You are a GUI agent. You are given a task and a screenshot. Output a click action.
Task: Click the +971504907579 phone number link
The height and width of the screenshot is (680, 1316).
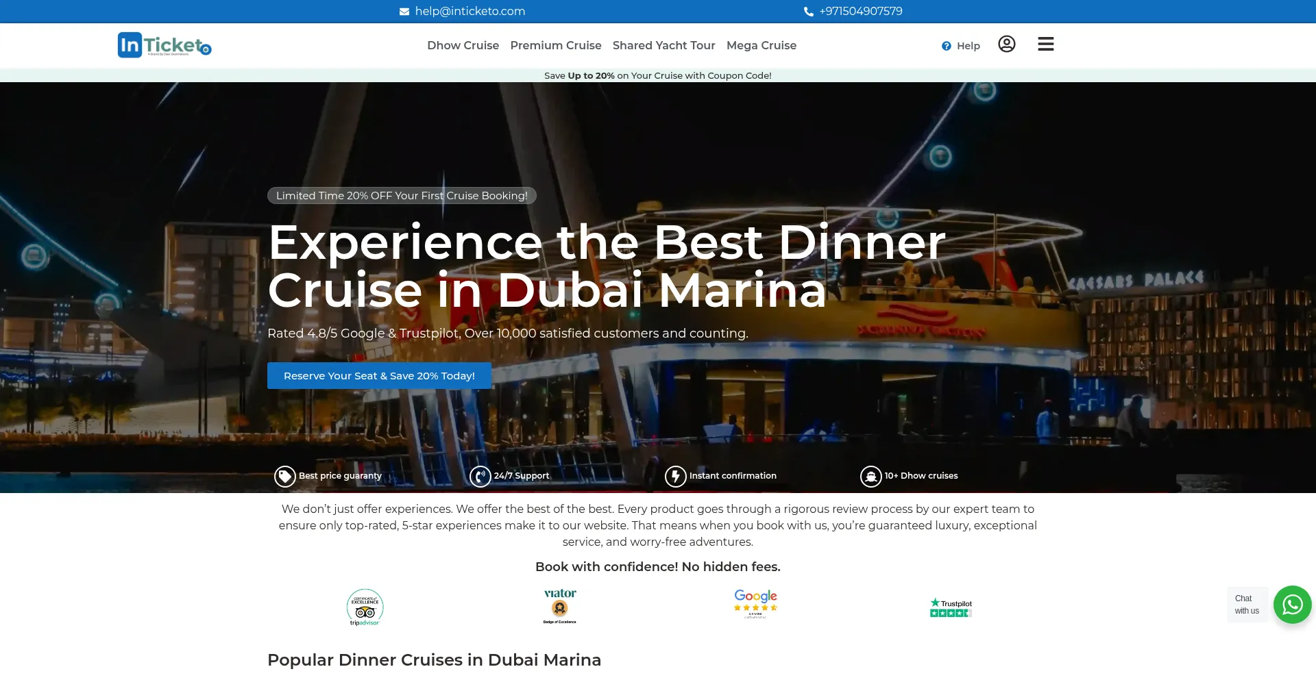[860, 11]
